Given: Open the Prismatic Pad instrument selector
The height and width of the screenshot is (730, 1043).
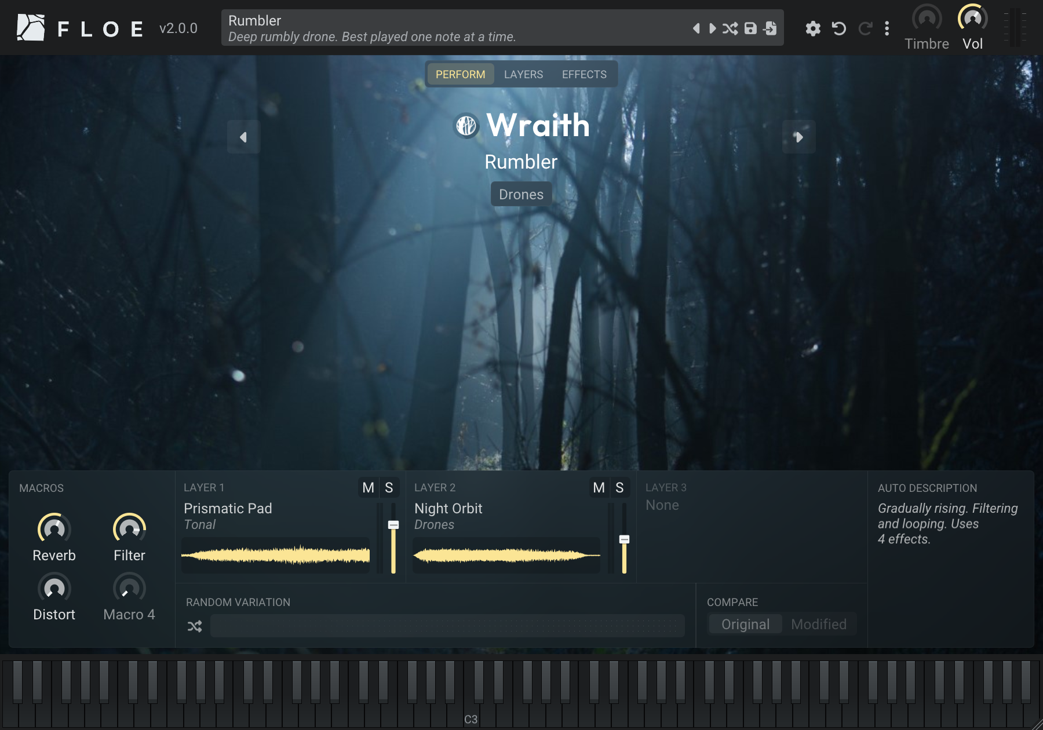Looking at the screenshot, I should 228,509.
